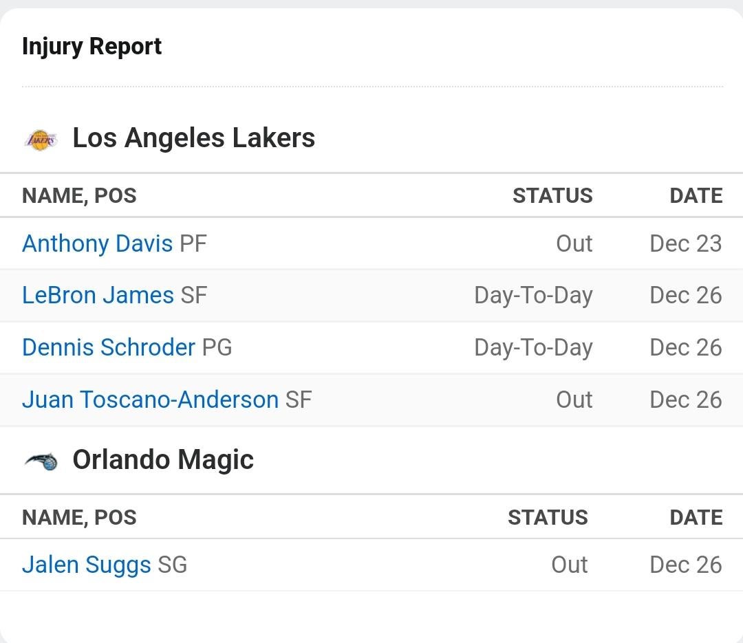Open Juan Toscano-Anderson profile link
The image size is (743, 643).
coord(150,400)
